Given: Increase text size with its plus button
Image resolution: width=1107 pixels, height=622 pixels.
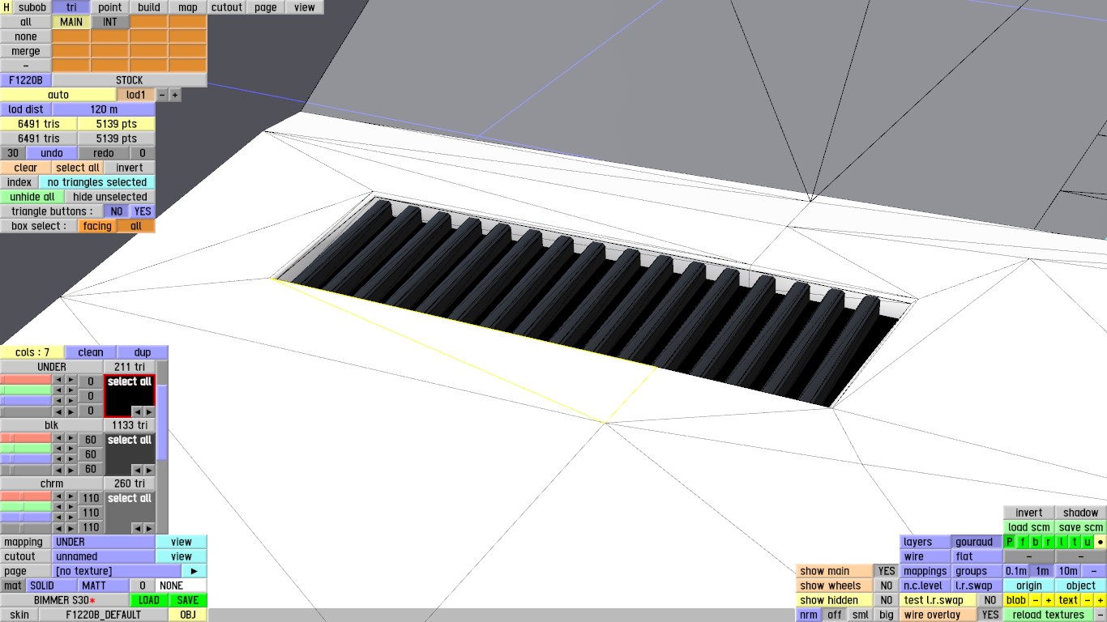Looking at the screenshot, I should [1100, 600].
